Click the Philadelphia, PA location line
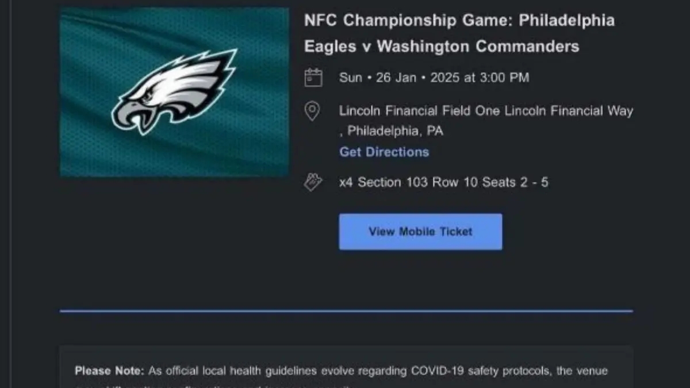Viewport: 690px width, 388px height. tap(392, 130)
